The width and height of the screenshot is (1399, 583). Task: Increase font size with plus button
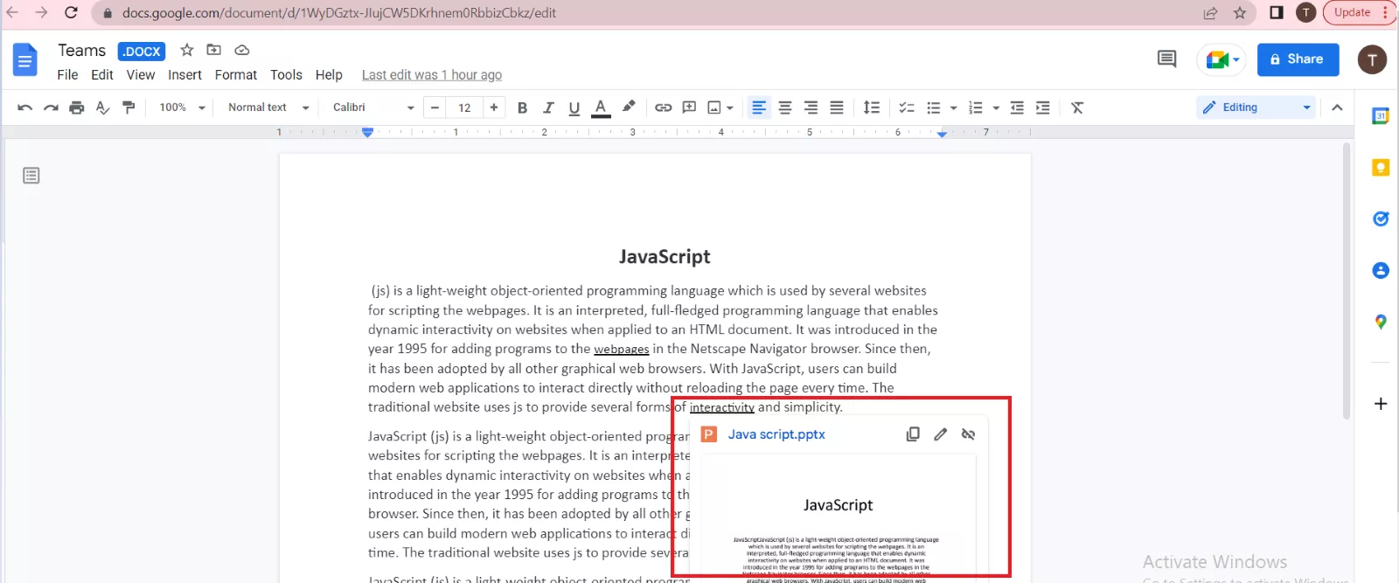coord(494,108)
